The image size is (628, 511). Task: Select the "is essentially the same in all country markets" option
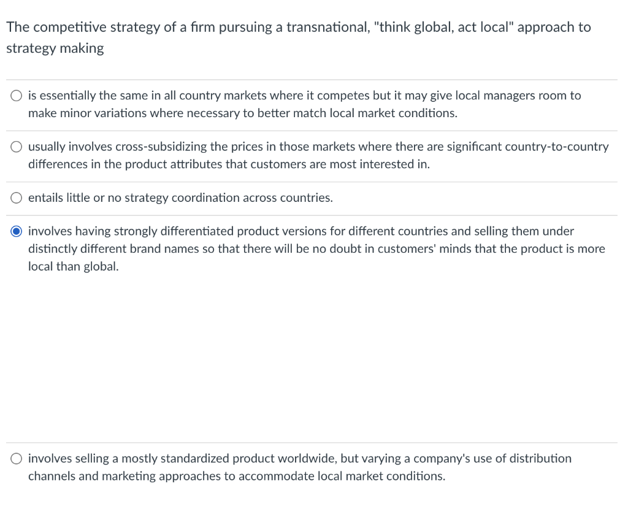(x=16, y=95)
